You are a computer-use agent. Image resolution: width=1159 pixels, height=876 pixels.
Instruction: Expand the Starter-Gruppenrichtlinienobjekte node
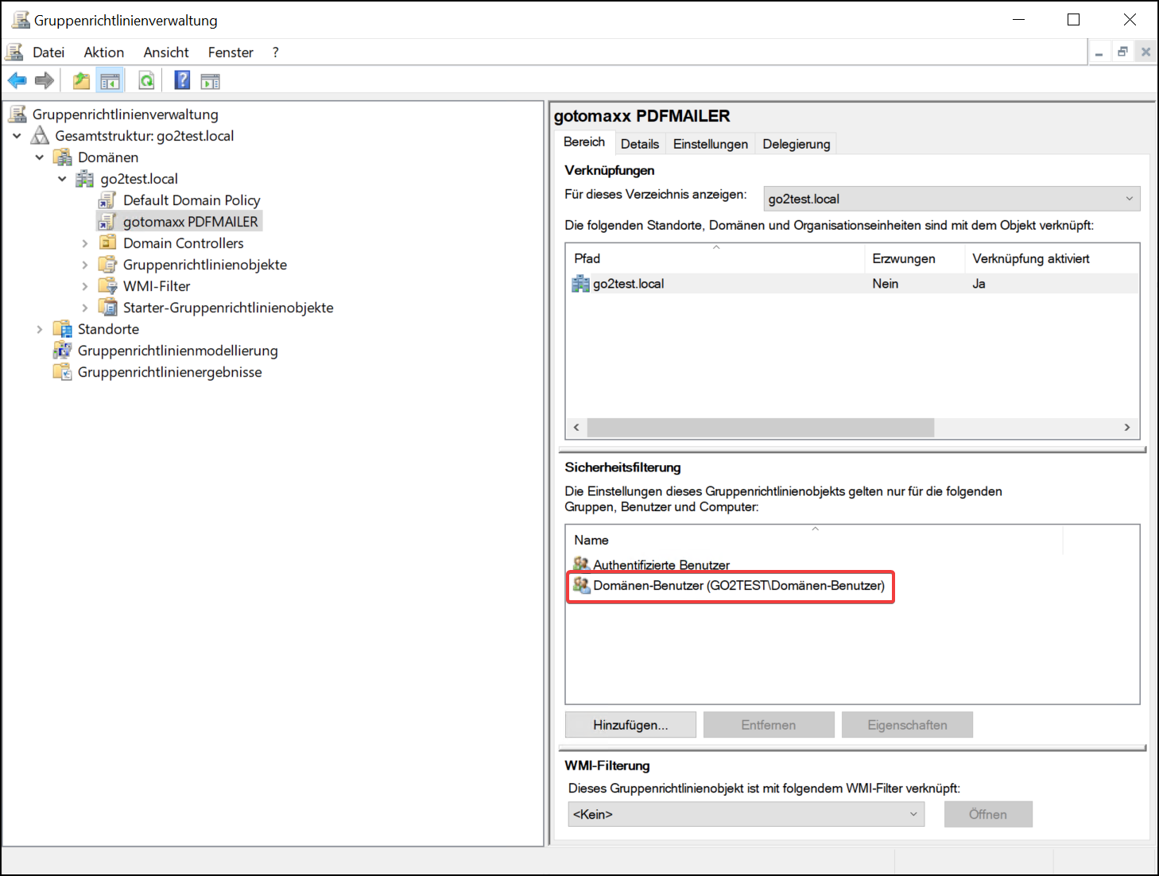point(85,308)
